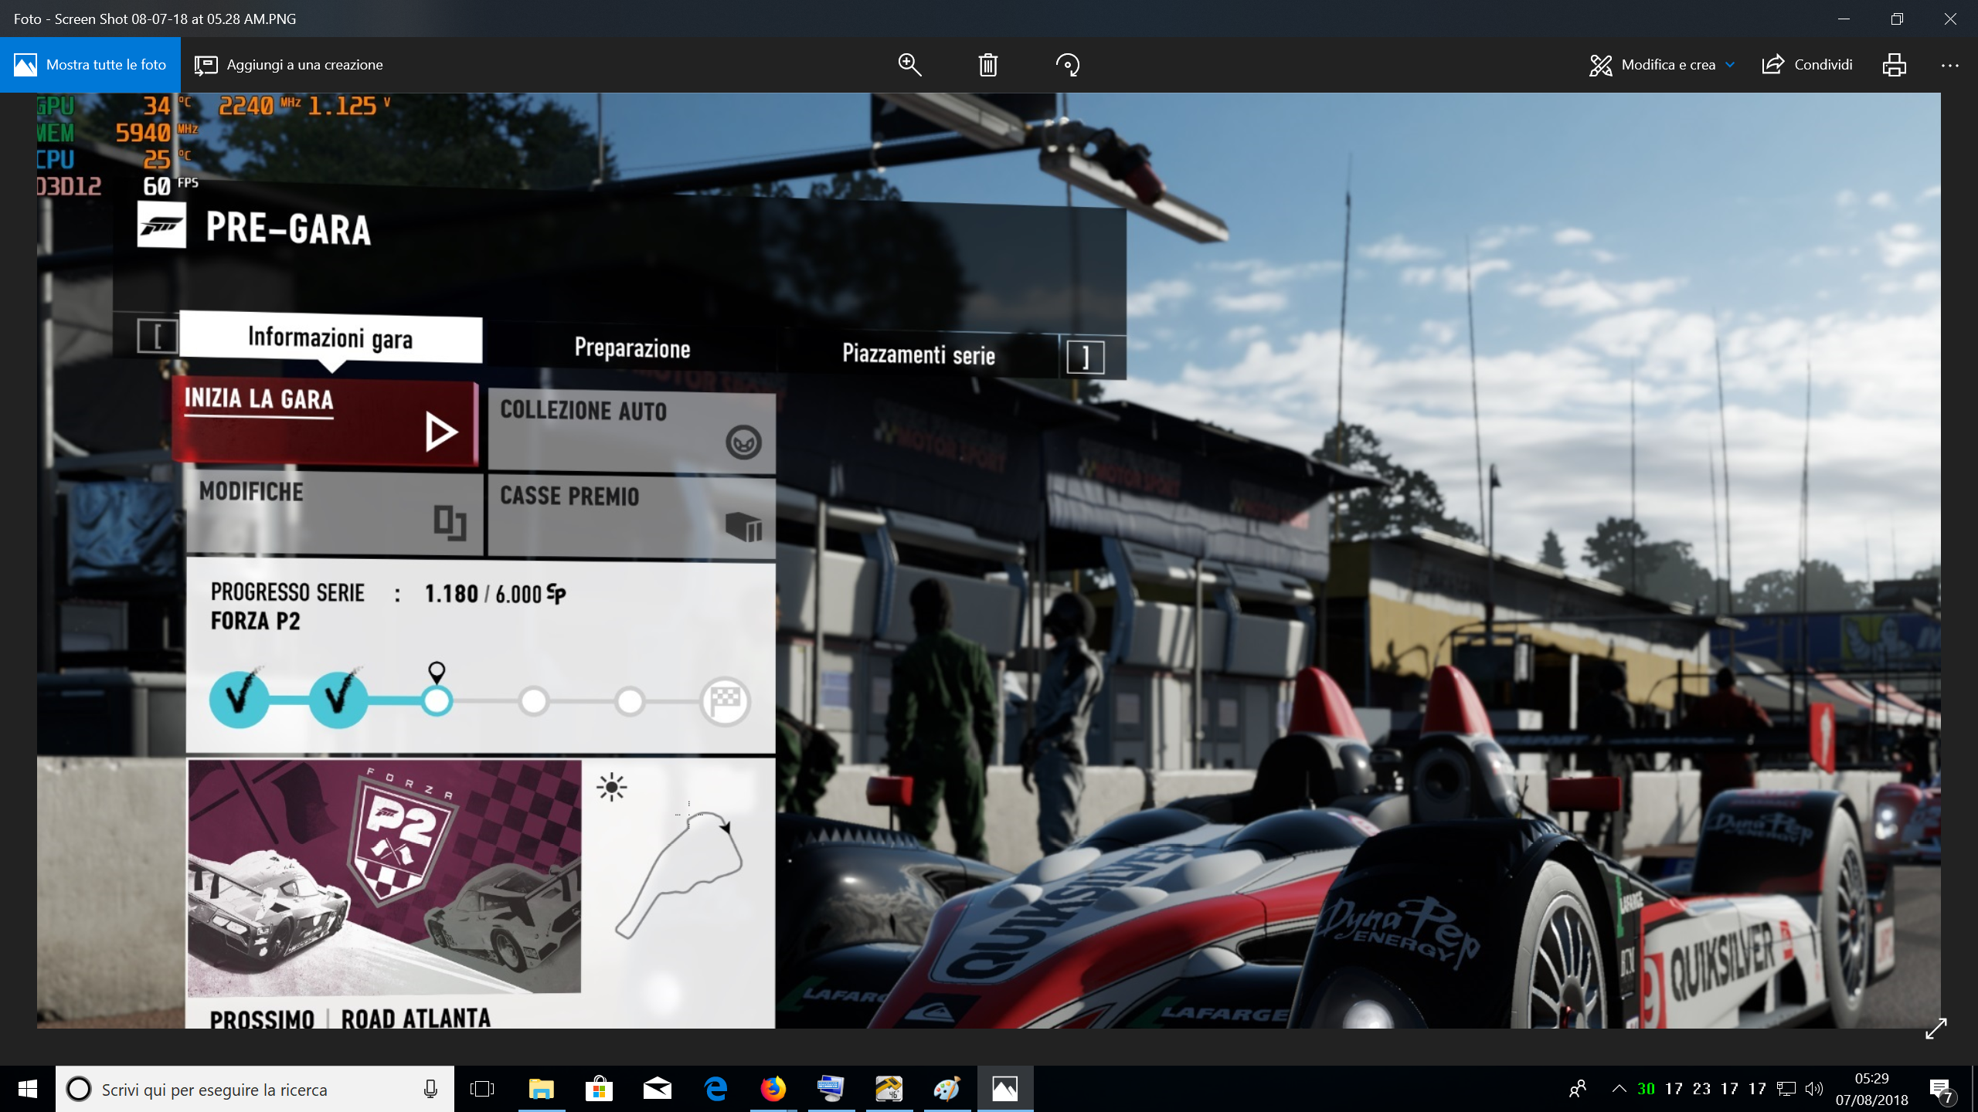
Task: Open the CASSE PREMIO tile
Action: (x=632, y=517)
